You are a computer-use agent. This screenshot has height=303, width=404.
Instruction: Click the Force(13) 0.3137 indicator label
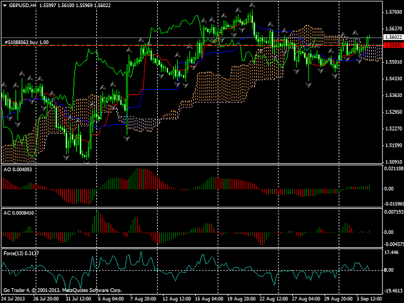tap(21, 253)
